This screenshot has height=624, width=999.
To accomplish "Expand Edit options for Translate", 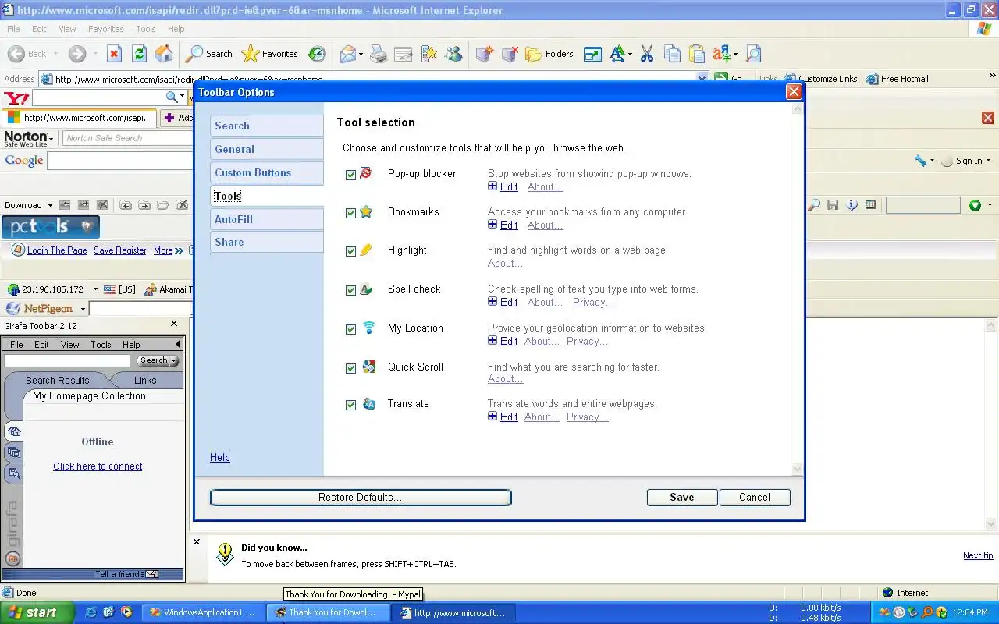I will (x=503, y=417).
